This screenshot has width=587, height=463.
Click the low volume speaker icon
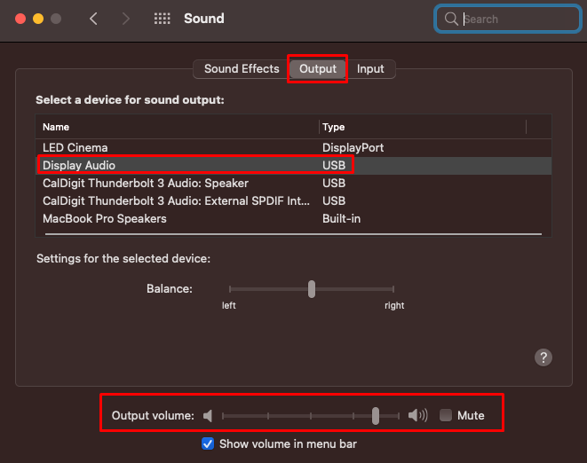pyautogui.click(x=208, y=415)
